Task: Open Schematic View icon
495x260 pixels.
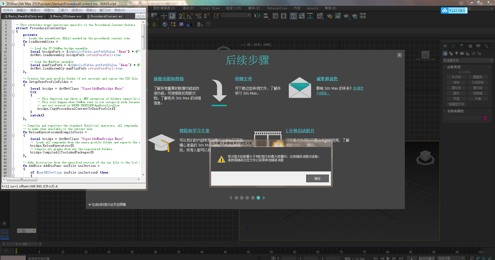Action: pos(310,16)
